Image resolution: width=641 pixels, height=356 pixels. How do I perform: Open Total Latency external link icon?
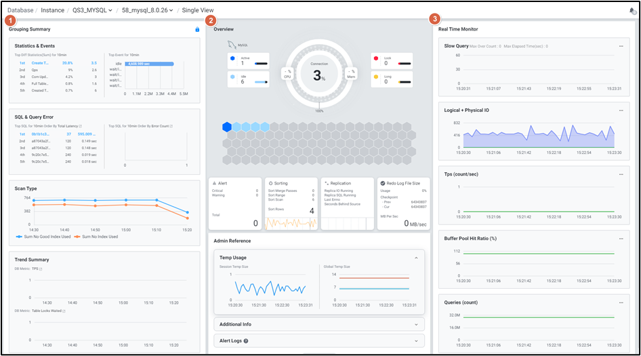coord(81,126)
